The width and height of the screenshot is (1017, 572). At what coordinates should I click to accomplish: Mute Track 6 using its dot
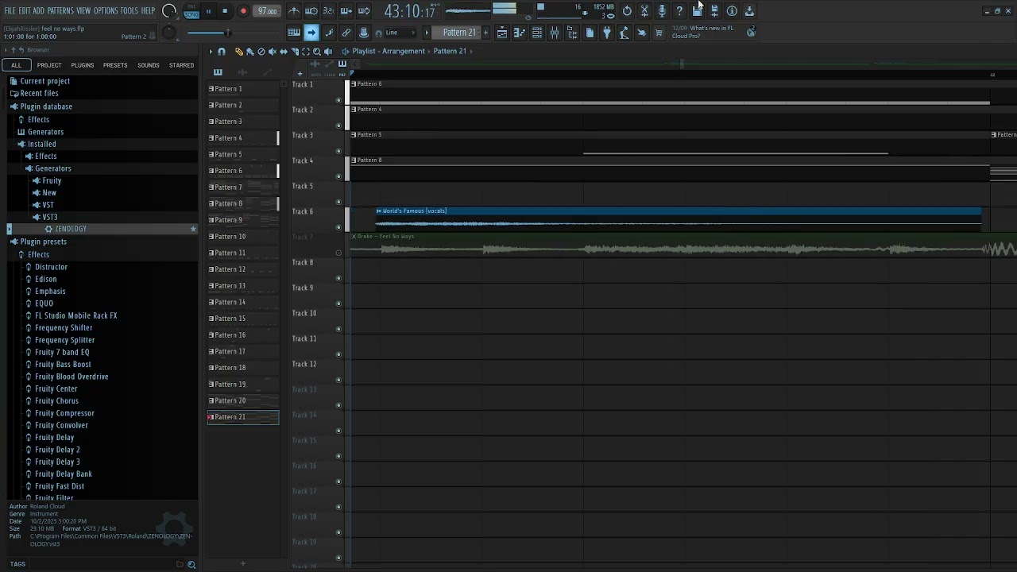coord(339,227)
